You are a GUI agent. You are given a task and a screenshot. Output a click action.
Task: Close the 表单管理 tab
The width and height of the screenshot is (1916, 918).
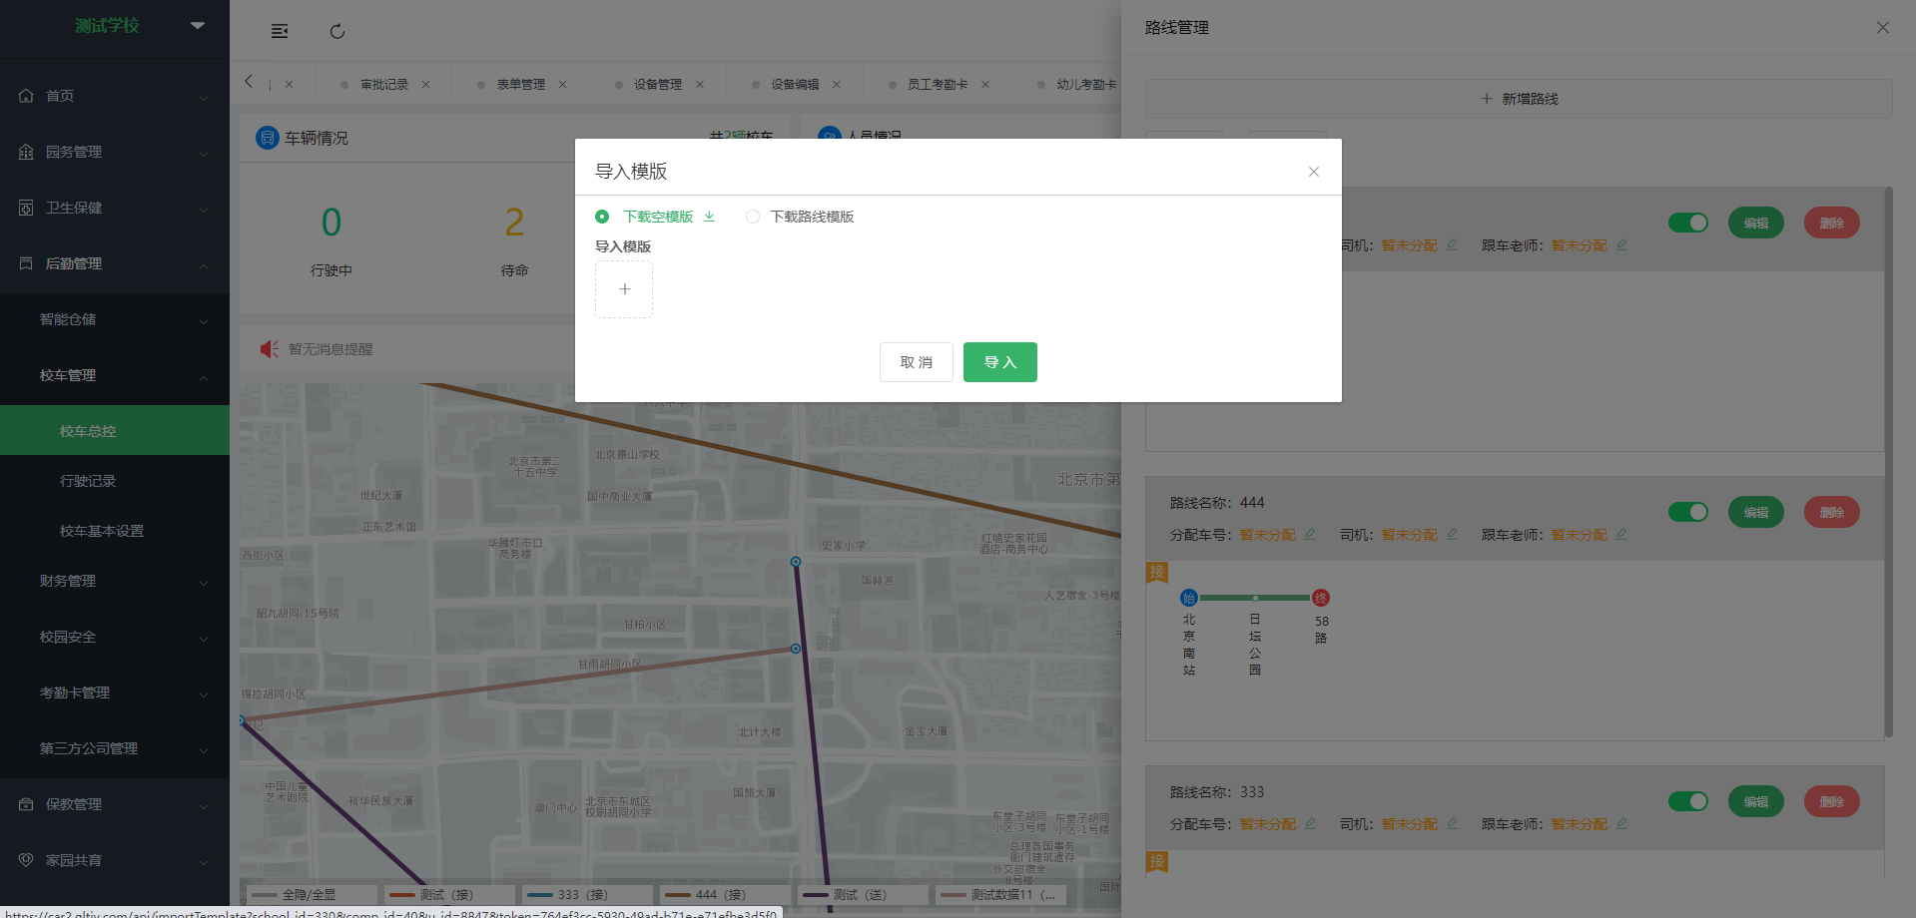coord(563,85)
